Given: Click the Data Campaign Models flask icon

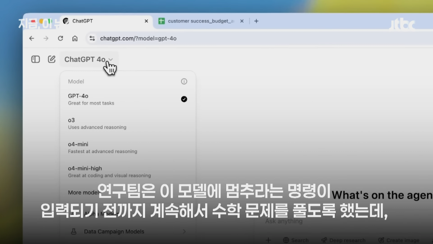Looking at the screenshot, I should 74,231.
